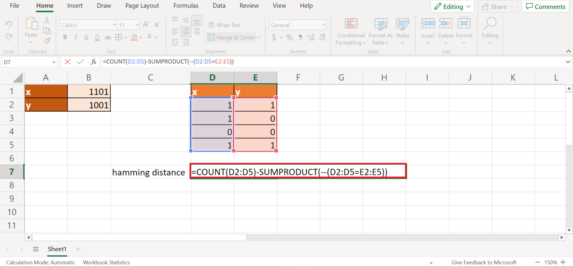Viewport: 573px width, 267px height.
Task: Click the Increase Decimal icon
Action: tap(311, 38)
